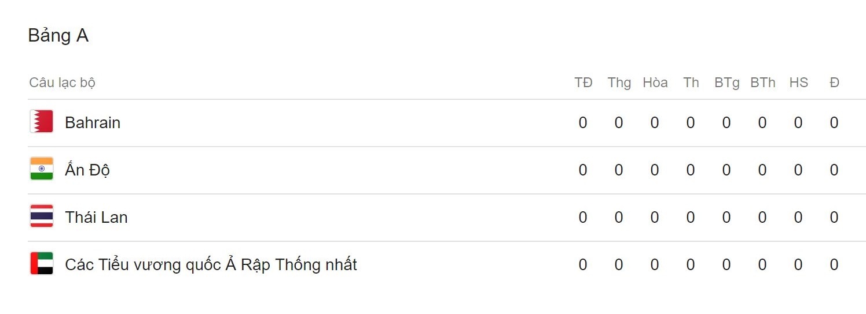This screenshot has height=314, width=866.
Task: Click the BTg goals-for column header
Action: click(726, 83)
